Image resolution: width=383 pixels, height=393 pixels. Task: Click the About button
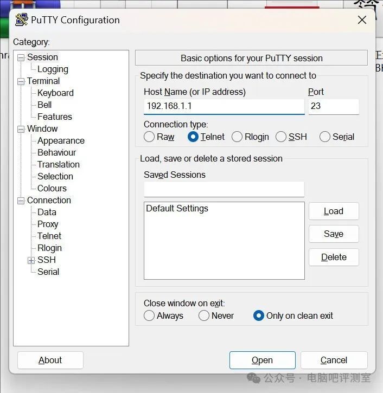point(50,360)
